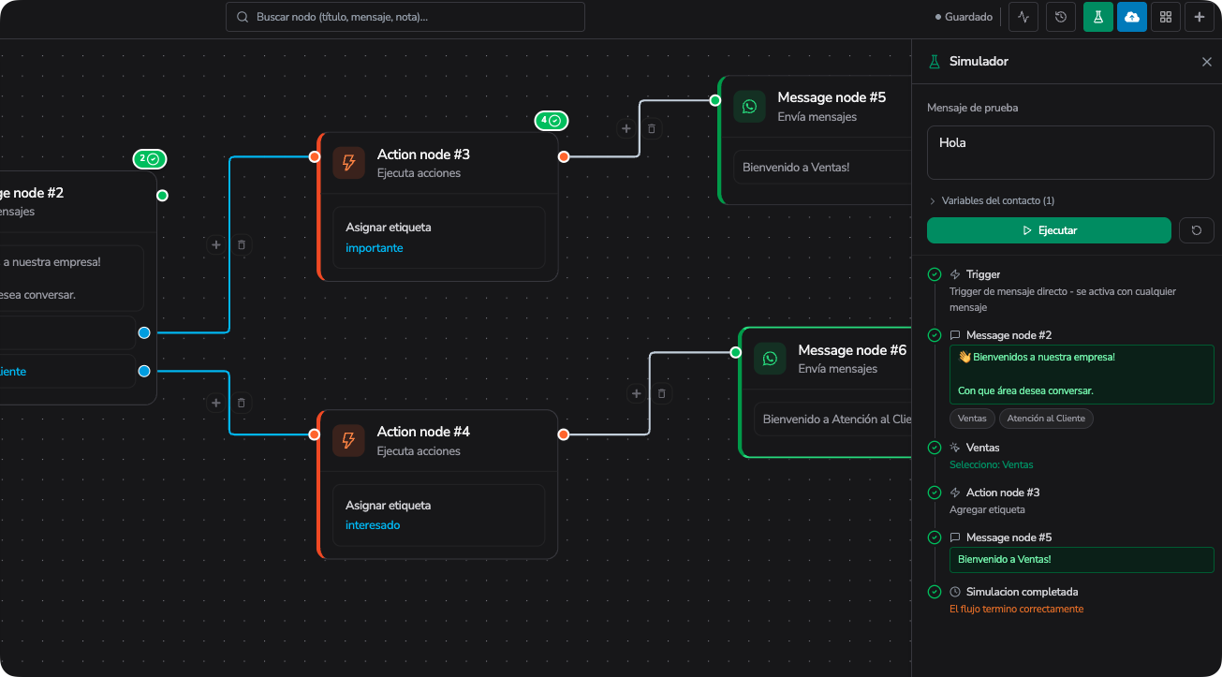The width and height of the screenshot is (1222, 677).
Task: Click the plus on connection into Action node #3
Action: tap(215, 244)
